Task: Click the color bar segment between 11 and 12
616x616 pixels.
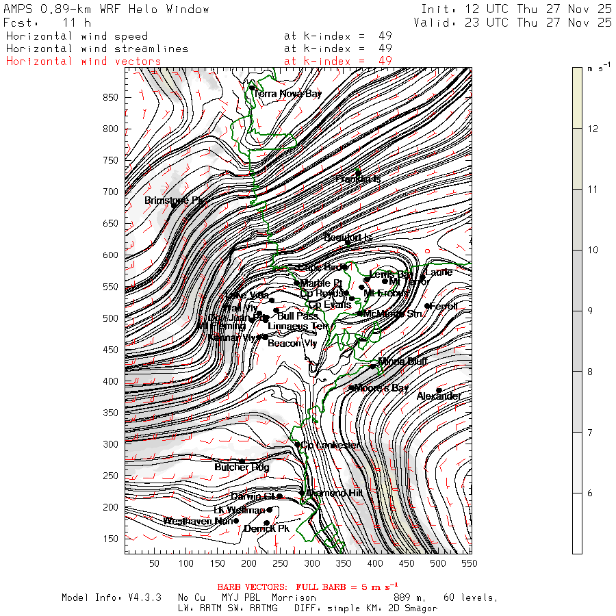Action: (577, 159)
